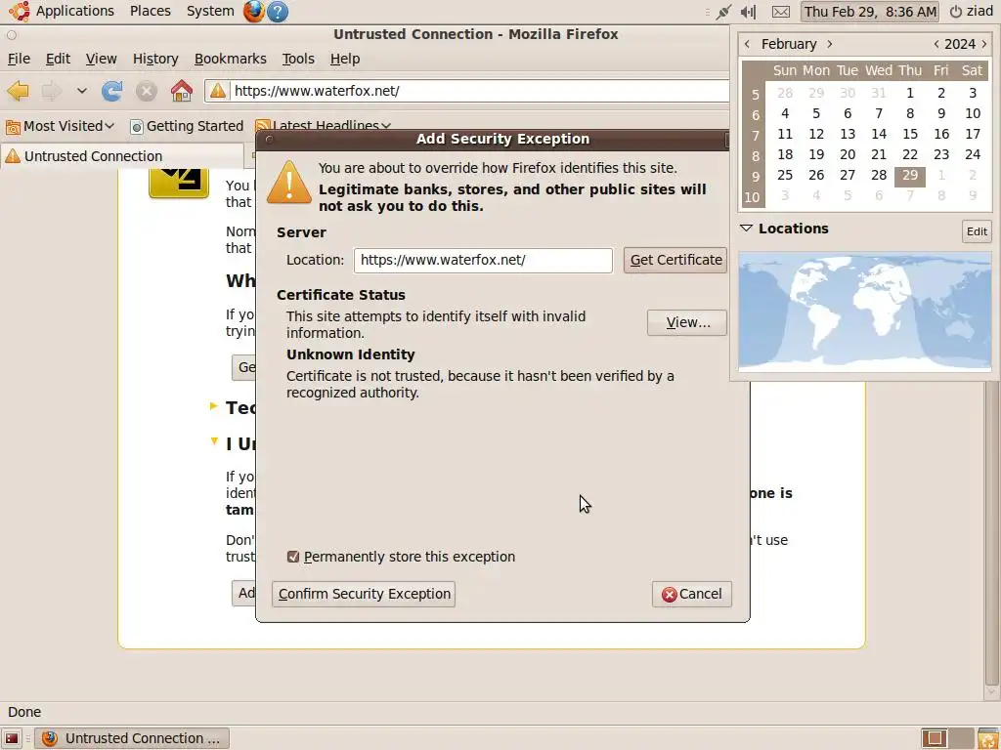Click the server Location text field in dialog

[x=483, y=260]
